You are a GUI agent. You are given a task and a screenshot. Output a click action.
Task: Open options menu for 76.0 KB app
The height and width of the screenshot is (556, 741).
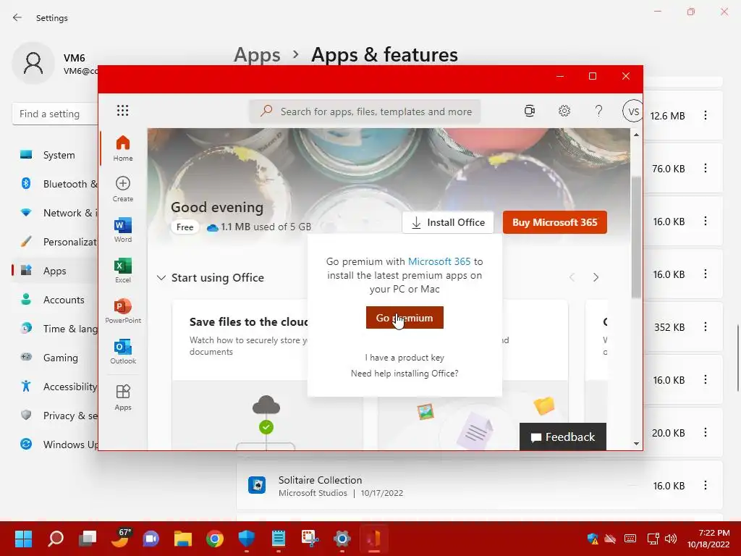705,168
